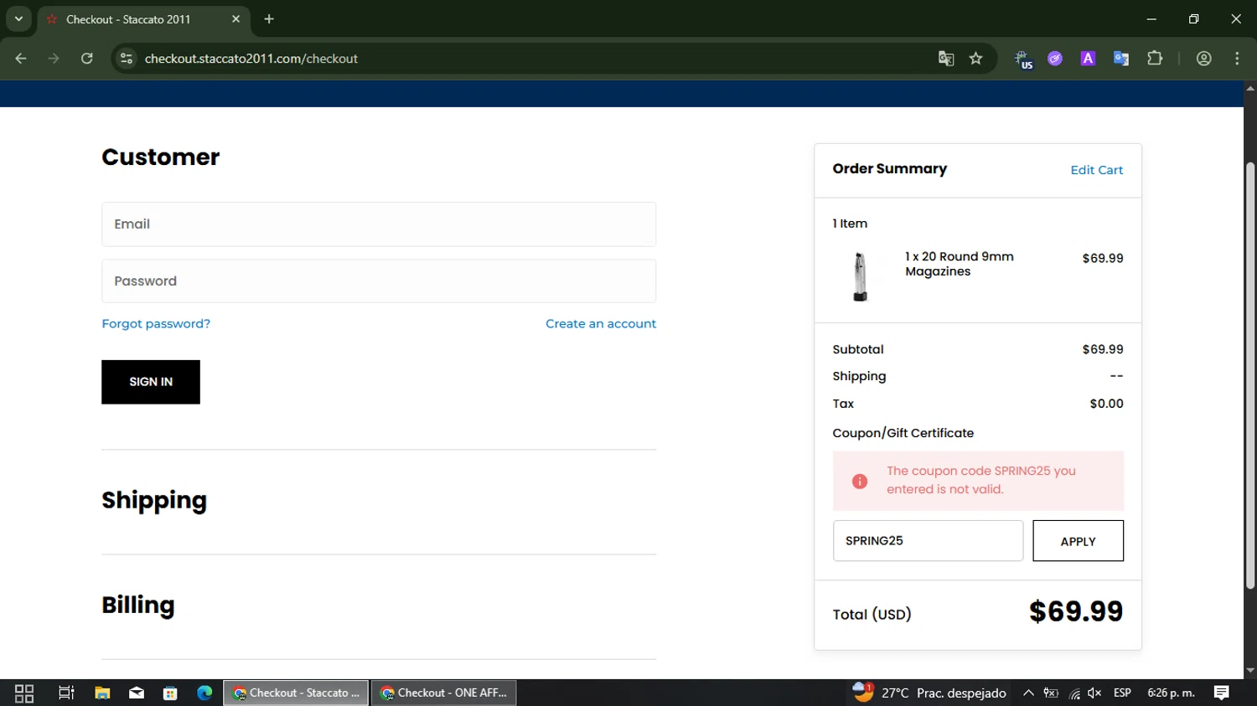Click the $69.99 total amount

(x=1076, y=611)
